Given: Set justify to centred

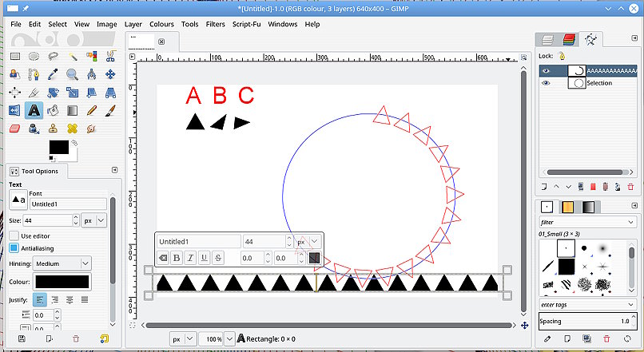Looking at the screenshot, I should pyautogui.click(x=70, y=300).
